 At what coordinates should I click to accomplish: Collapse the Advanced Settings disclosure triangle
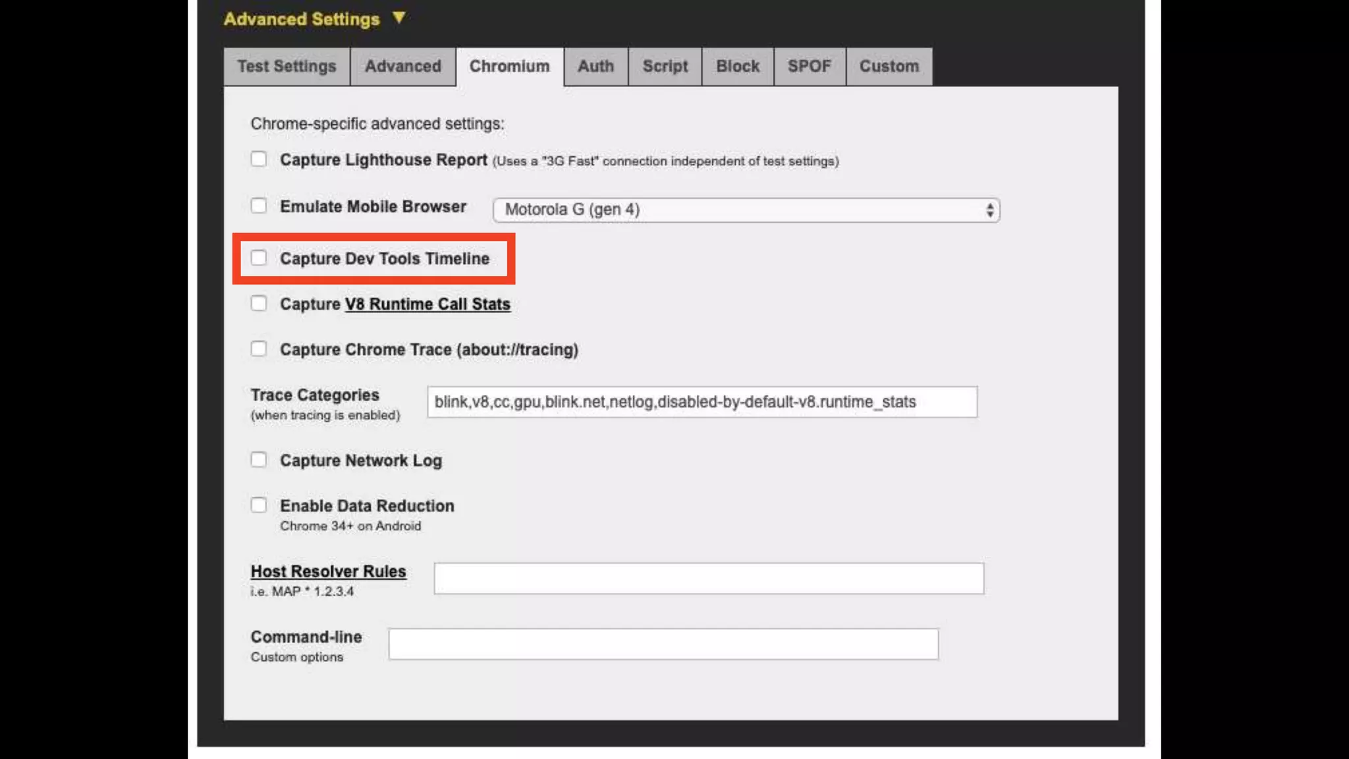point(399,18)
